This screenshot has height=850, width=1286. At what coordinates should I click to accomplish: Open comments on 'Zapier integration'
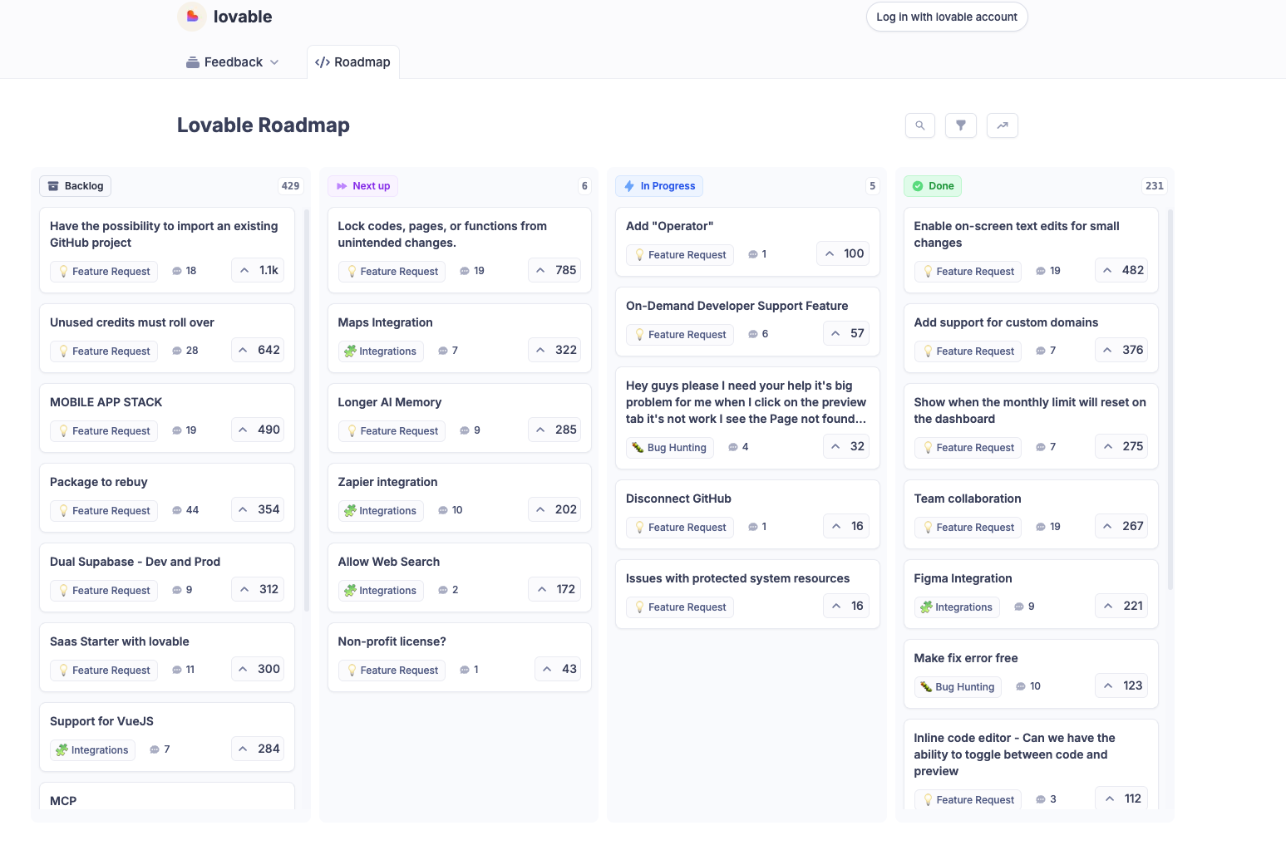(451, 510)
